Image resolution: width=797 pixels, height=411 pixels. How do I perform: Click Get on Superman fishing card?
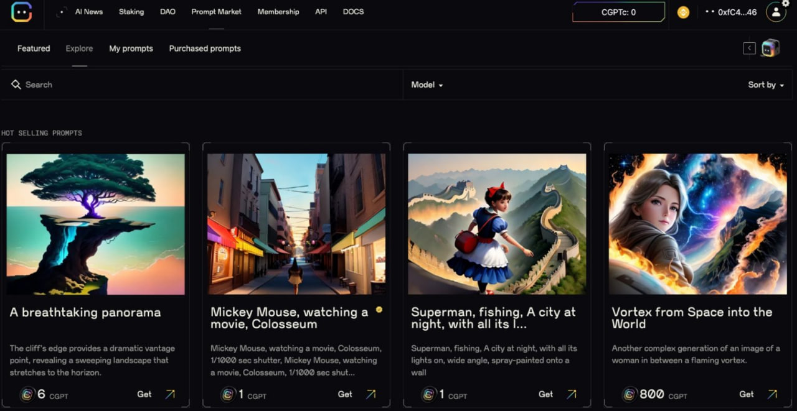pyautogui.click(x=545, y=394)
